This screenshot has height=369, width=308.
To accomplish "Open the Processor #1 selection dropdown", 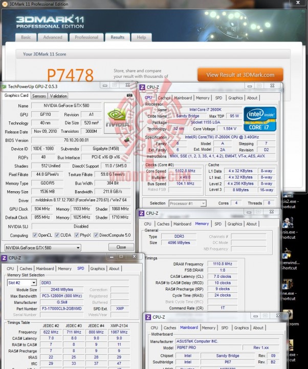I will coord(187,203).
